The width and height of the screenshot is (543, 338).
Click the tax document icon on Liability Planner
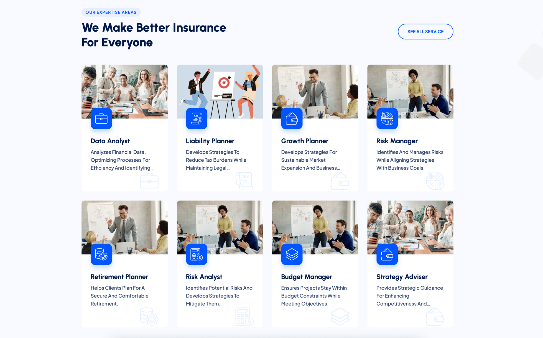[197, 119]
